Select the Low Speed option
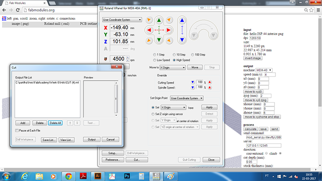Screen dimensions: 322x181 pos(155,60)
